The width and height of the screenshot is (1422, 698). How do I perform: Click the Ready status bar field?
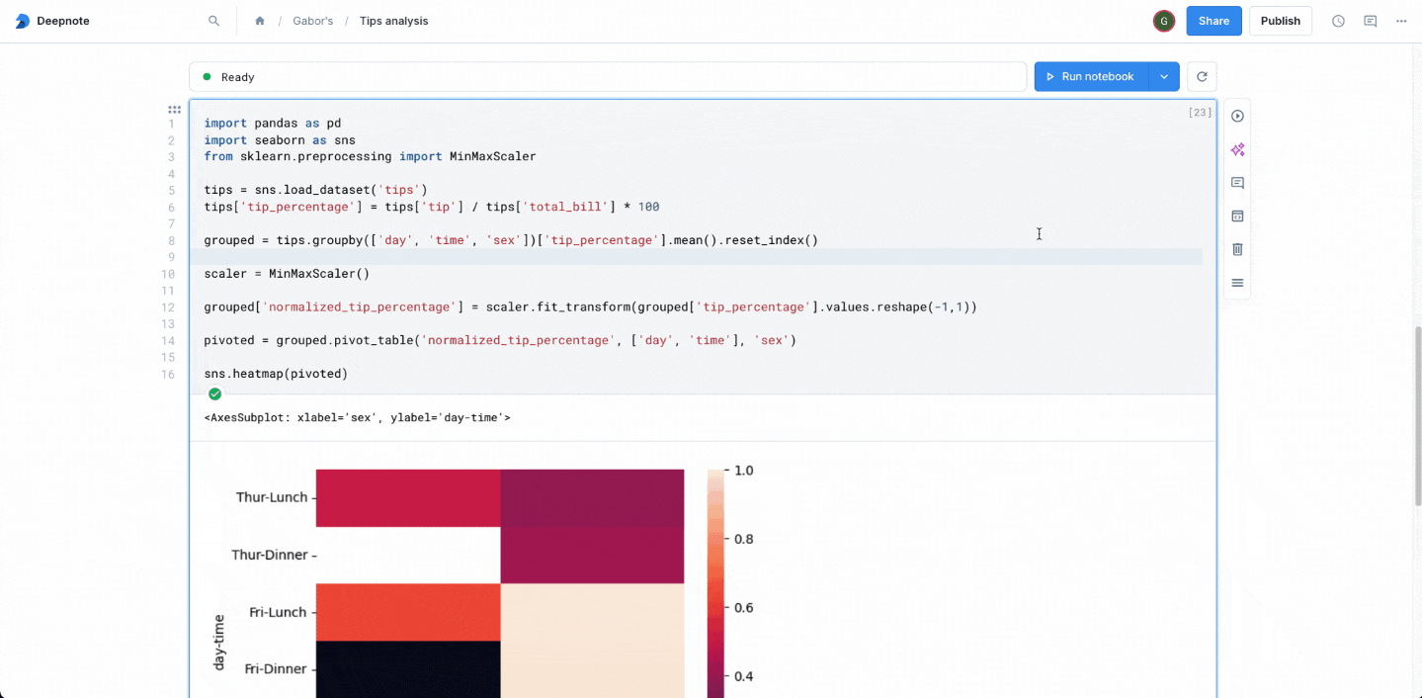pos(608,76)
